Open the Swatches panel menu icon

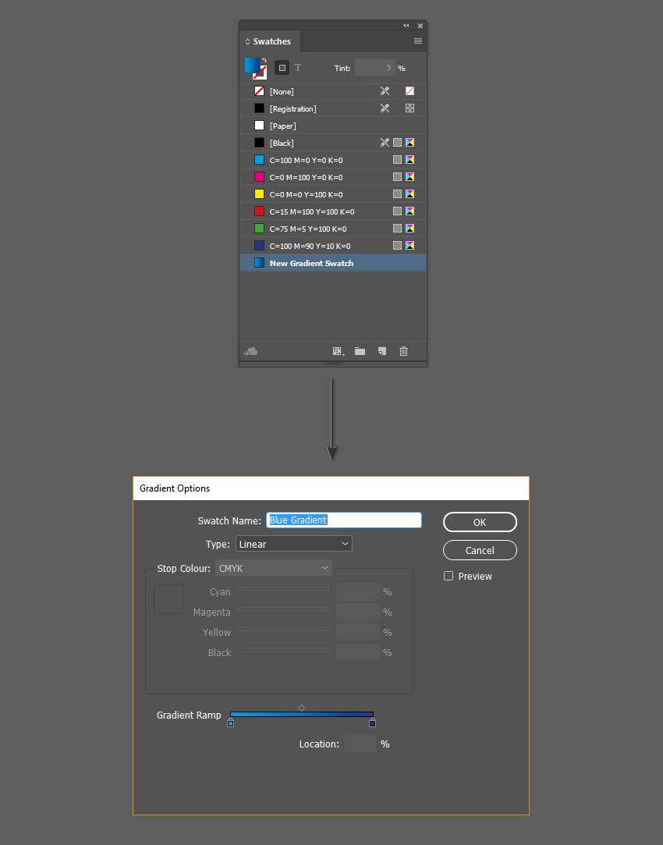[x=417, y=41]
